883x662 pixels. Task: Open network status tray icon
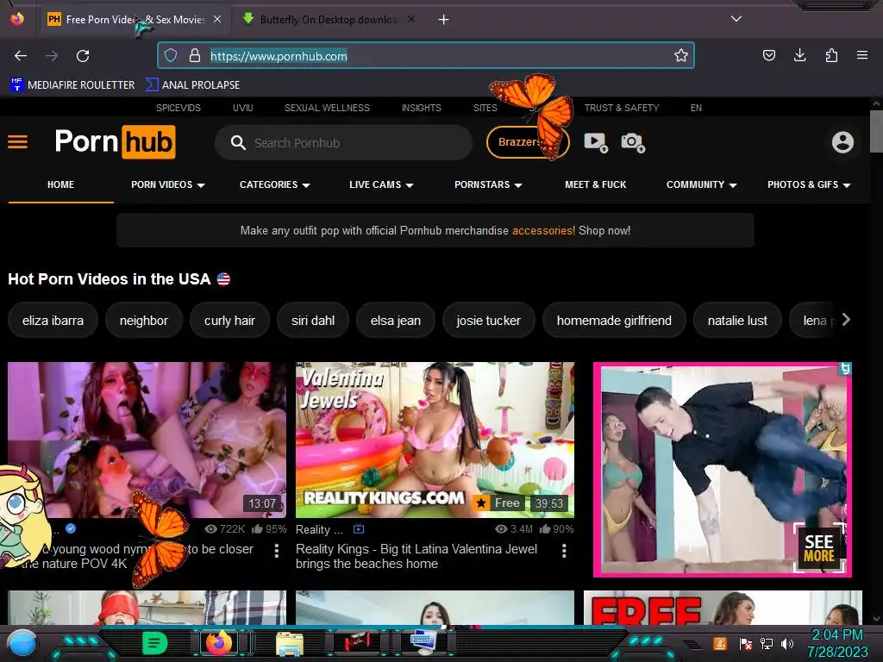pyautogui.click(x=766, y=643)
